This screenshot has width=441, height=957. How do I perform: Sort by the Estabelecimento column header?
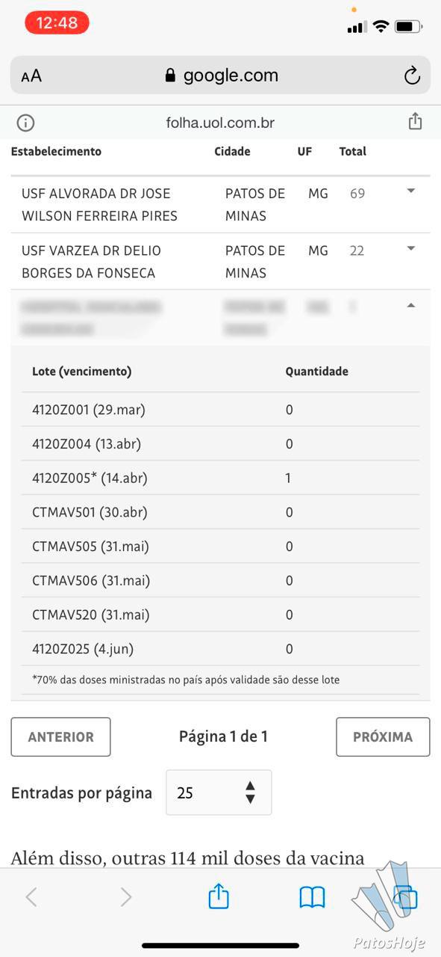56,151
